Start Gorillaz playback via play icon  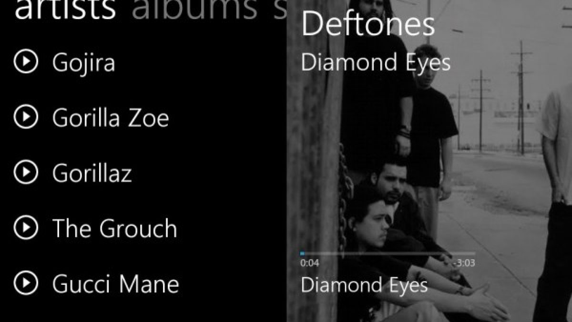(x=26, y=173)
